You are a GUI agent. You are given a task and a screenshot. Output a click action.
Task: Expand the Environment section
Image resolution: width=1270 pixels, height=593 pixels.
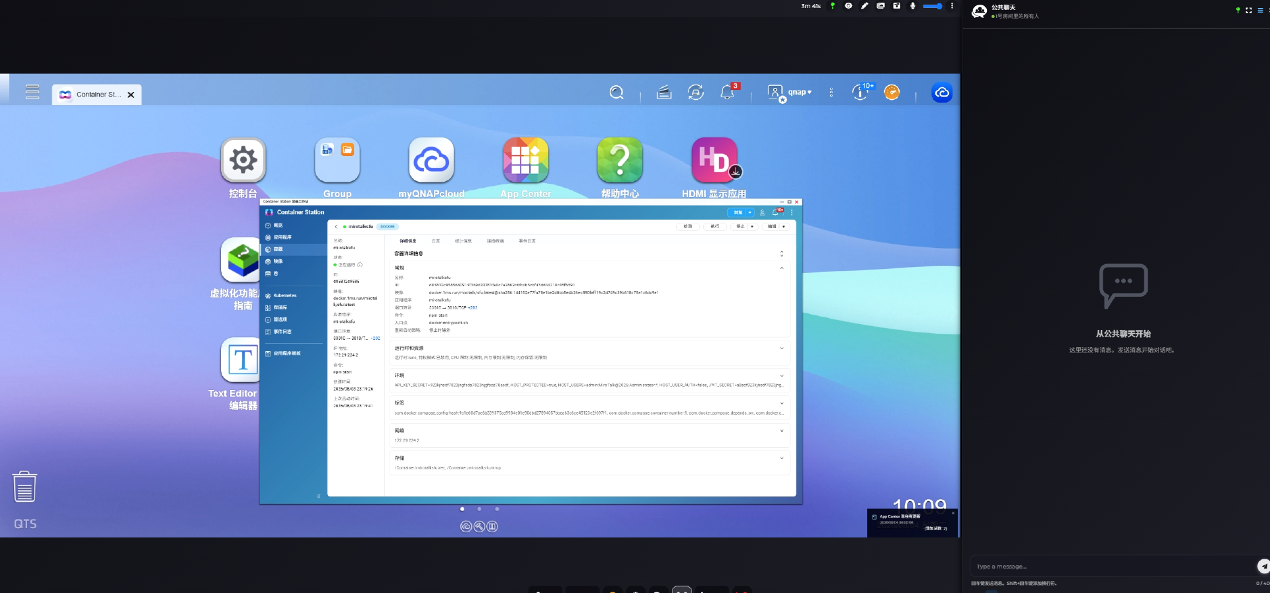(x=781, y=376)
